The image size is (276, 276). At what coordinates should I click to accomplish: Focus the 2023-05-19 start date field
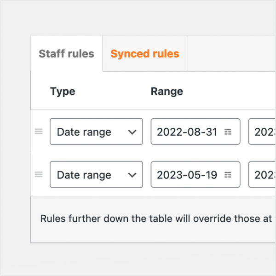187,175
